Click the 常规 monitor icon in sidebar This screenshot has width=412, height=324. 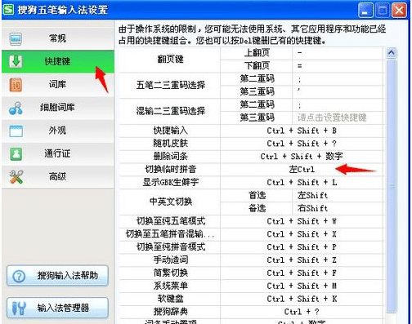pos(16,38)
